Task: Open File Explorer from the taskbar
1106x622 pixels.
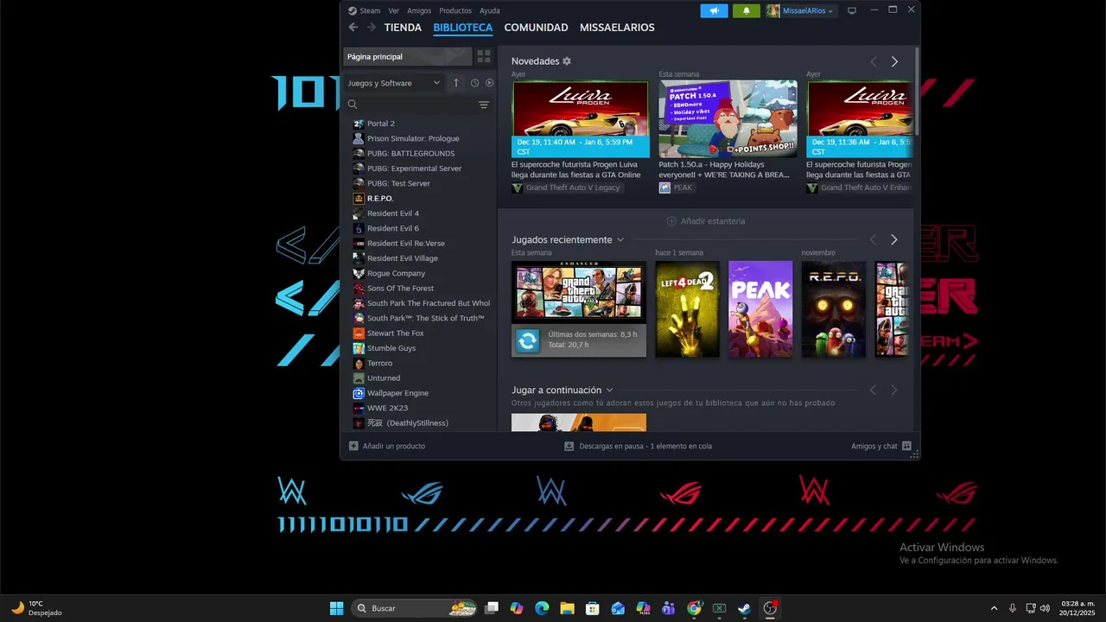Action: click(x=567, y=608)
